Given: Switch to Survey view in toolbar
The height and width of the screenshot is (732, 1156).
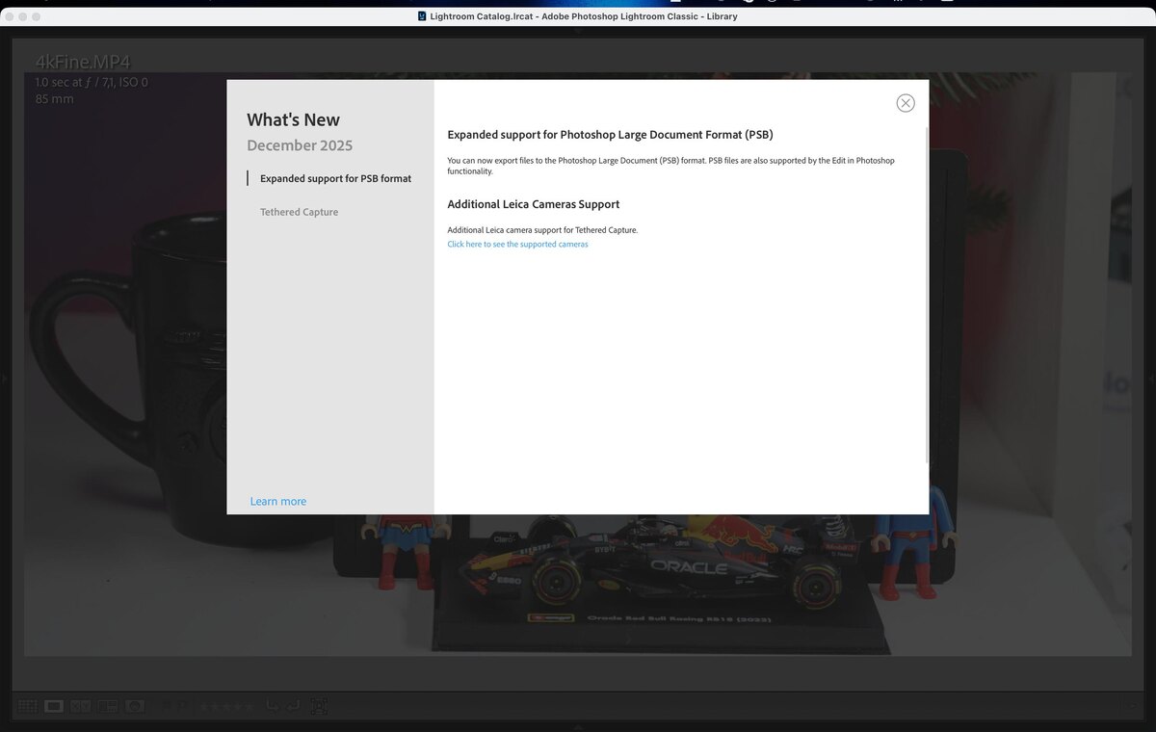Looking at the screenshot, I should [108, 706].
